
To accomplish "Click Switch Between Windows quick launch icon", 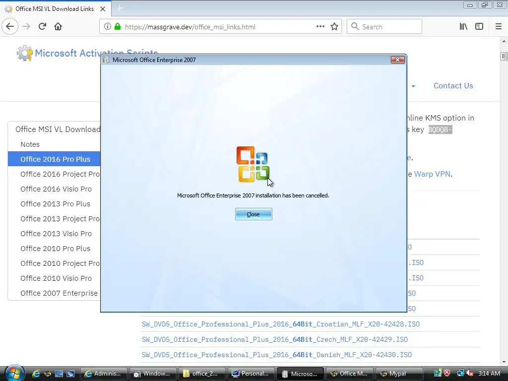I will (70, 374).
